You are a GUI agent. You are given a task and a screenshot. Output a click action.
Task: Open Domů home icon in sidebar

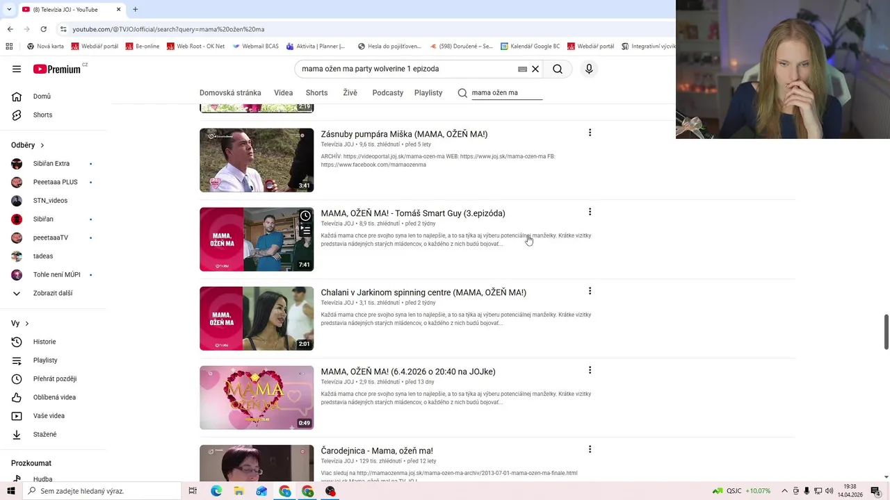[17, 97]
